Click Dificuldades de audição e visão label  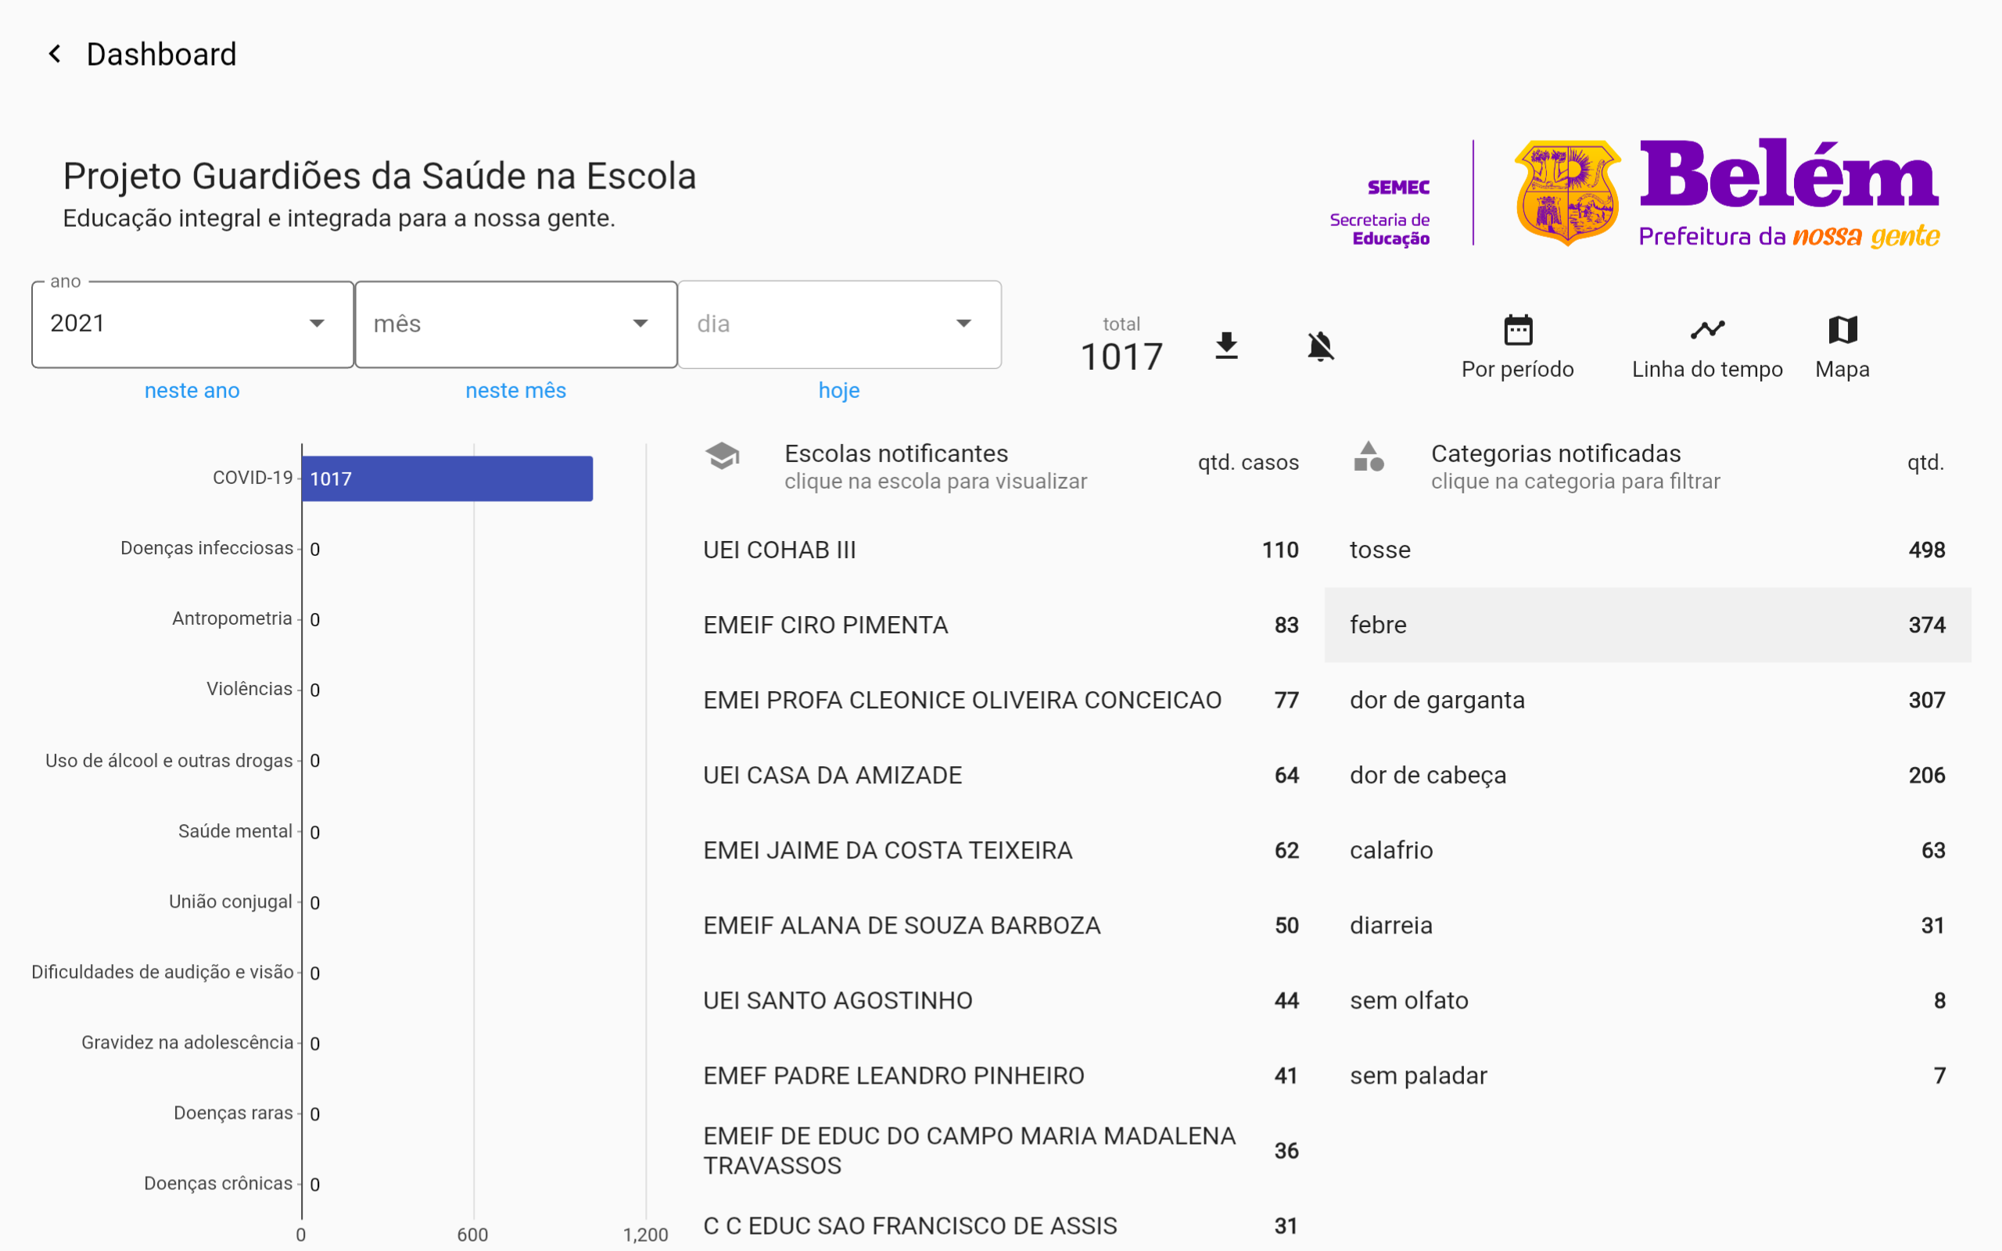[x=162, y=971]
